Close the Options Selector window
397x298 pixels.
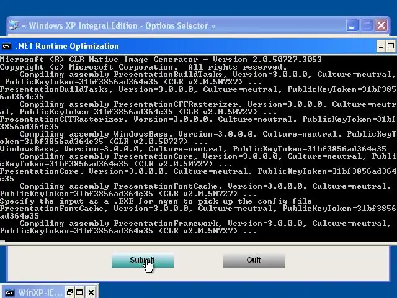tap(381, 25)
